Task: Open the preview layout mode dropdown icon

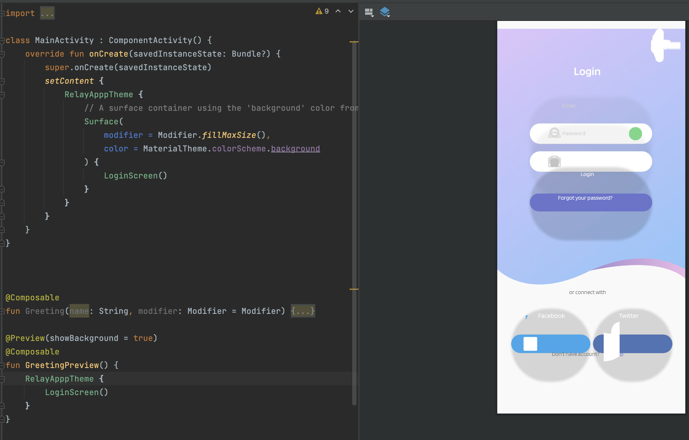Action: coord(369,12)
